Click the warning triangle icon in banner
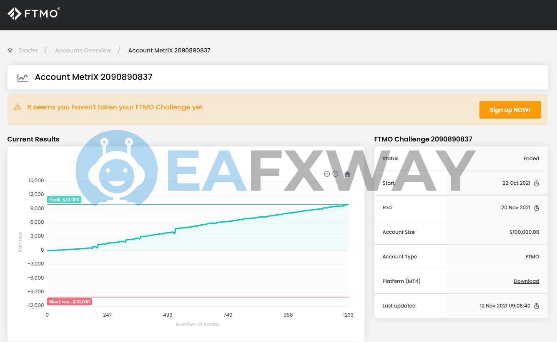 18,107
